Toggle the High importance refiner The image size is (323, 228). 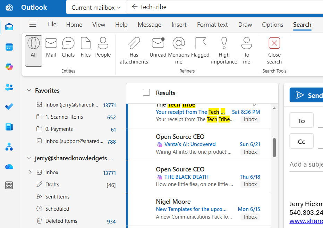[x=224, y=51]
